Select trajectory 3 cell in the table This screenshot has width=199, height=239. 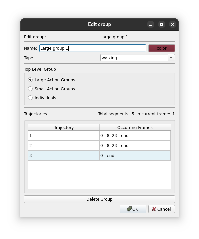64,155
